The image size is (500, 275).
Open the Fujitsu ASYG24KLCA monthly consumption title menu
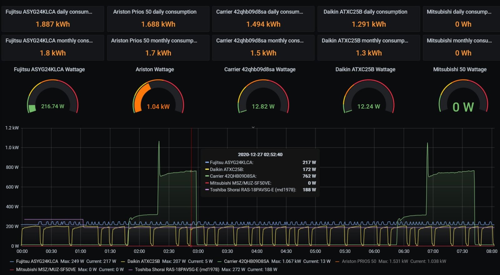49,41
